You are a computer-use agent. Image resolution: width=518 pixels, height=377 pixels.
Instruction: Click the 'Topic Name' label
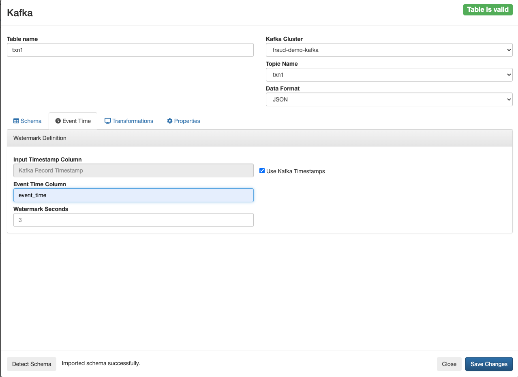pyautogui.click(x=282, y=64)
